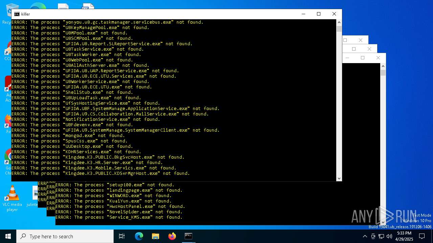Click the "UfSysHostingService.exe" error line

(x=86, y=103)
